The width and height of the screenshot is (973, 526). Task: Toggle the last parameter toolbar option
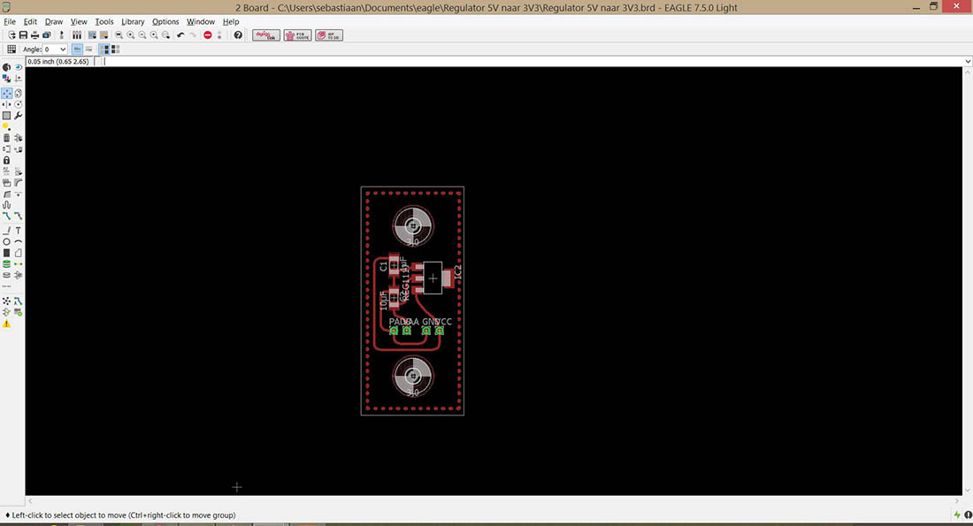pos(115,49)
